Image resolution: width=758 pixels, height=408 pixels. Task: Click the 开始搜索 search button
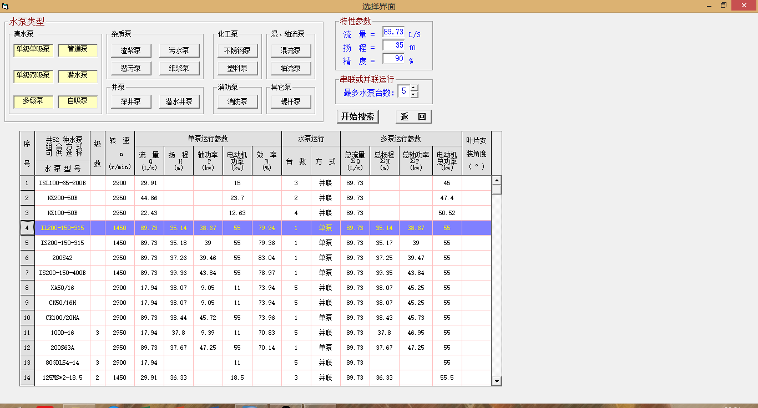tap(358, 116)
